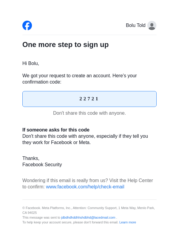Click the 'Hi Bolu,' greeting text
179x239 pixels.
(31, 63)
